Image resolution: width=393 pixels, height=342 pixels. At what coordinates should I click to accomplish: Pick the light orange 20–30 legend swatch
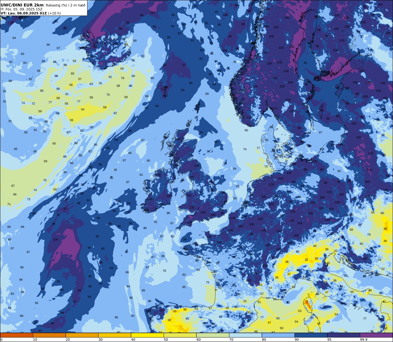coord(82,335)
